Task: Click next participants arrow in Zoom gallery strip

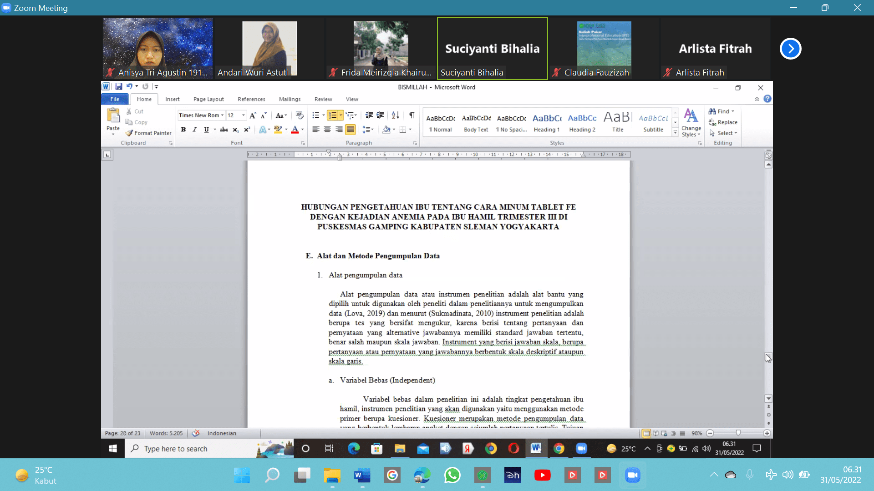Action: click(791, 49)
